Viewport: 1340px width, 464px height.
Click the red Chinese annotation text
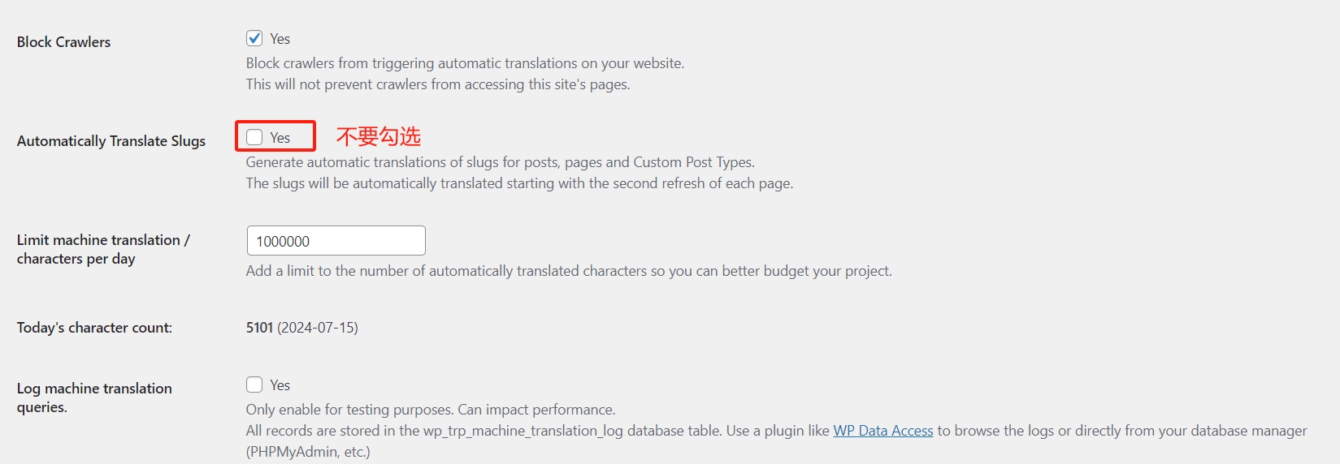379,136
